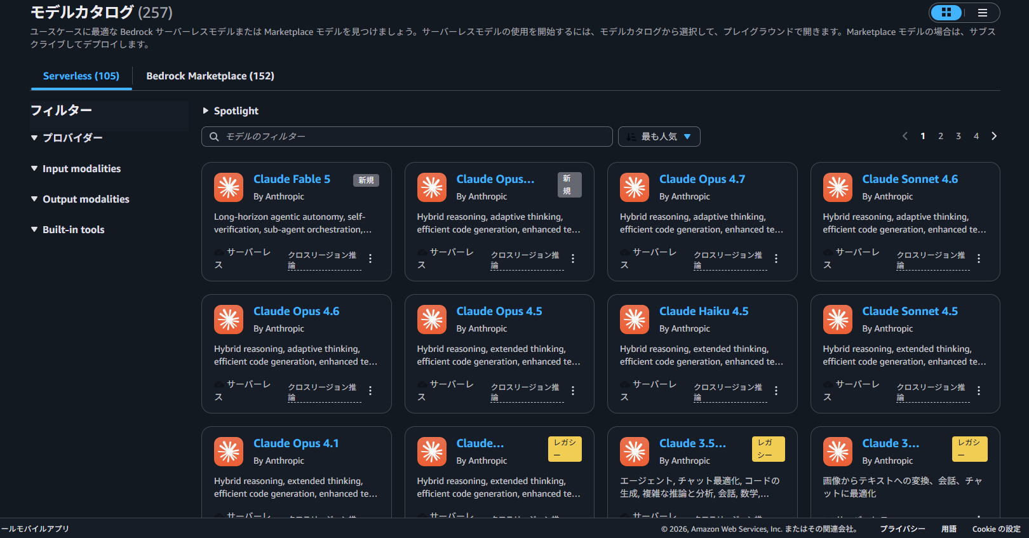This screenshot has width=1029, height=538.
Task: Click Anthropic logo on Claude Sonnet 4.6 card
Action: pyautogui.click(x=838, y=187)
